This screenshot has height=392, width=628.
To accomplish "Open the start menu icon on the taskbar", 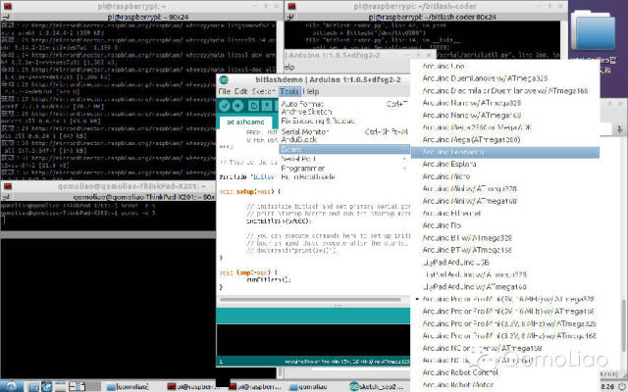I will click(x=11, y=386).
